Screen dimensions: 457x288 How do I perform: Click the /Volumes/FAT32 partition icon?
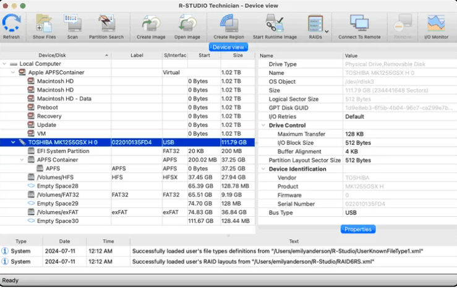click(31, 194)
